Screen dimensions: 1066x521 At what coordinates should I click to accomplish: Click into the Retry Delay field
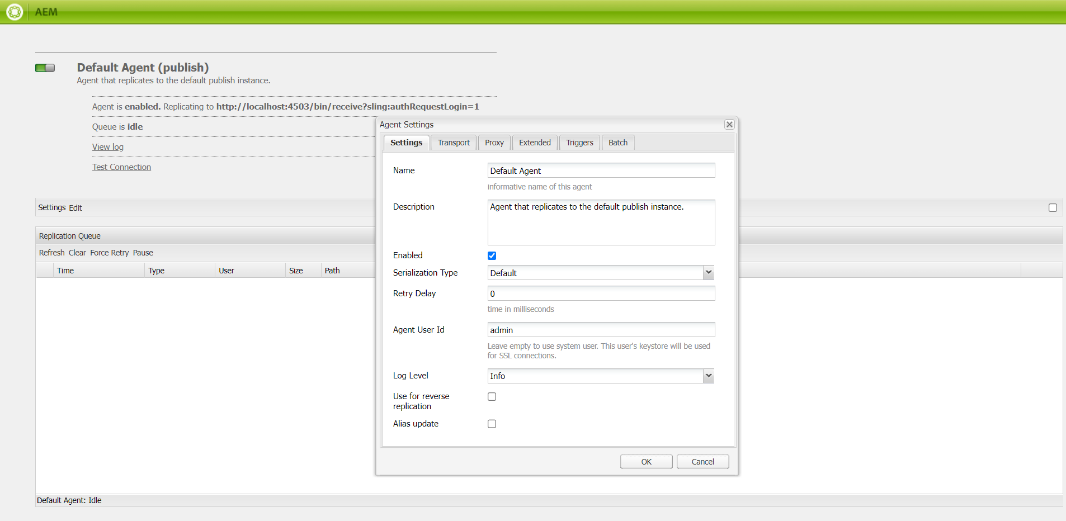(601, 293)
